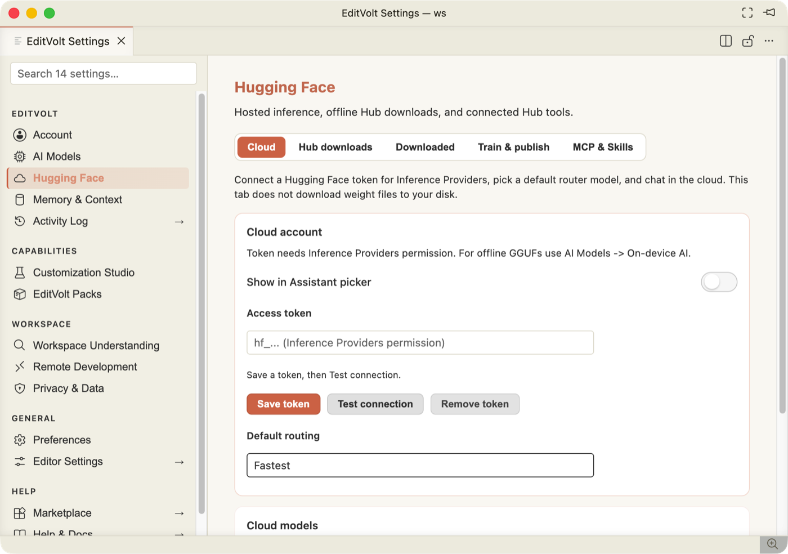Viewport: 788px width, 554px height.
Task: Click the sidebar vertical scrollbar
Action: 202,304
